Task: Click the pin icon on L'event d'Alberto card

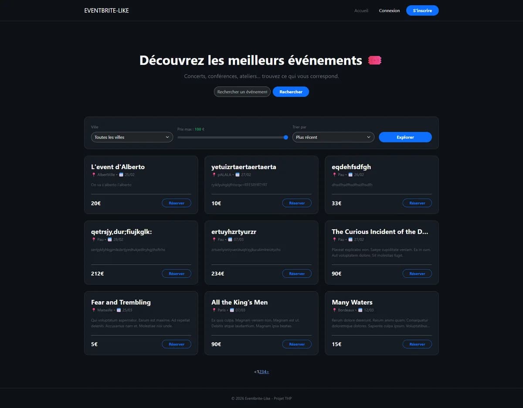Action: [x=93, y=175]
